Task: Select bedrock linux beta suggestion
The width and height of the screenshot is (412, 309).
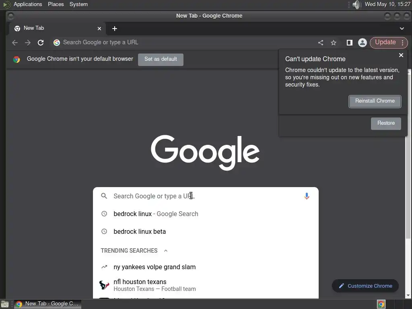Action: tap(206, 231)
